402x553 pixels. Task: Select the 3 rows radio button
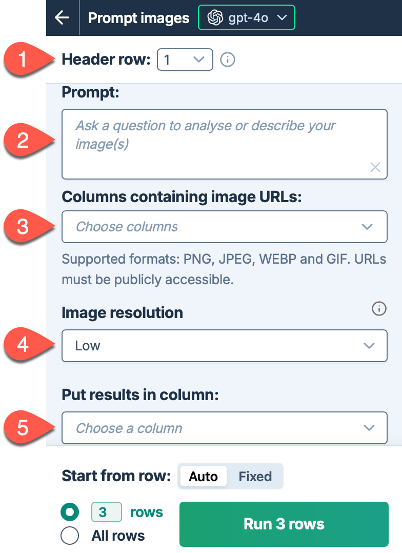[x=70, y=511]
